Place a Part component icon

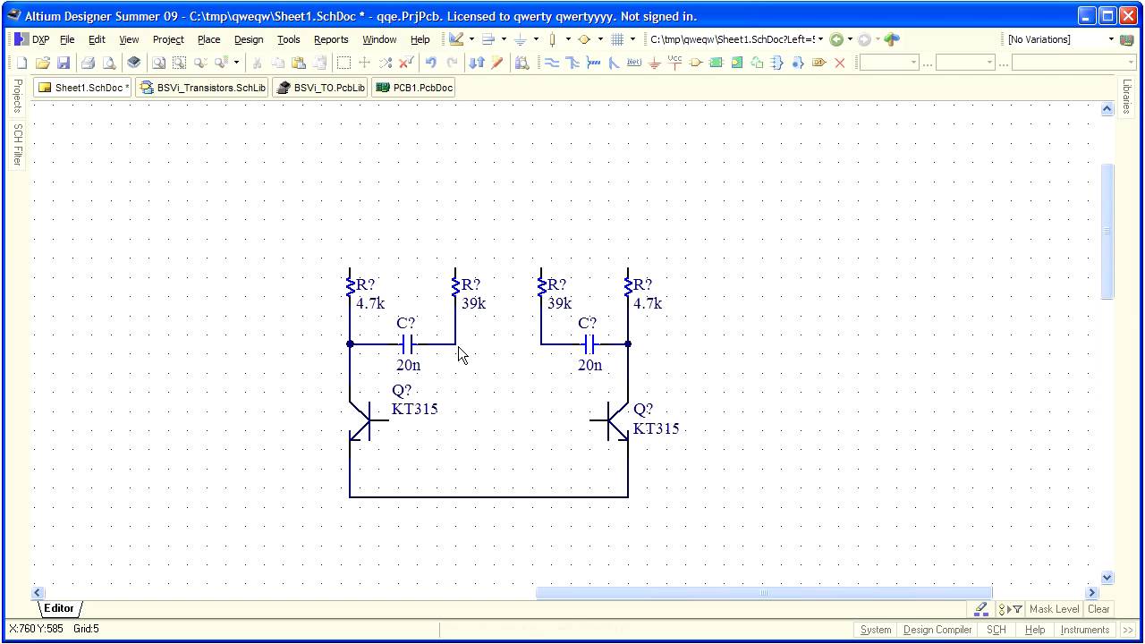coord(695,63)
